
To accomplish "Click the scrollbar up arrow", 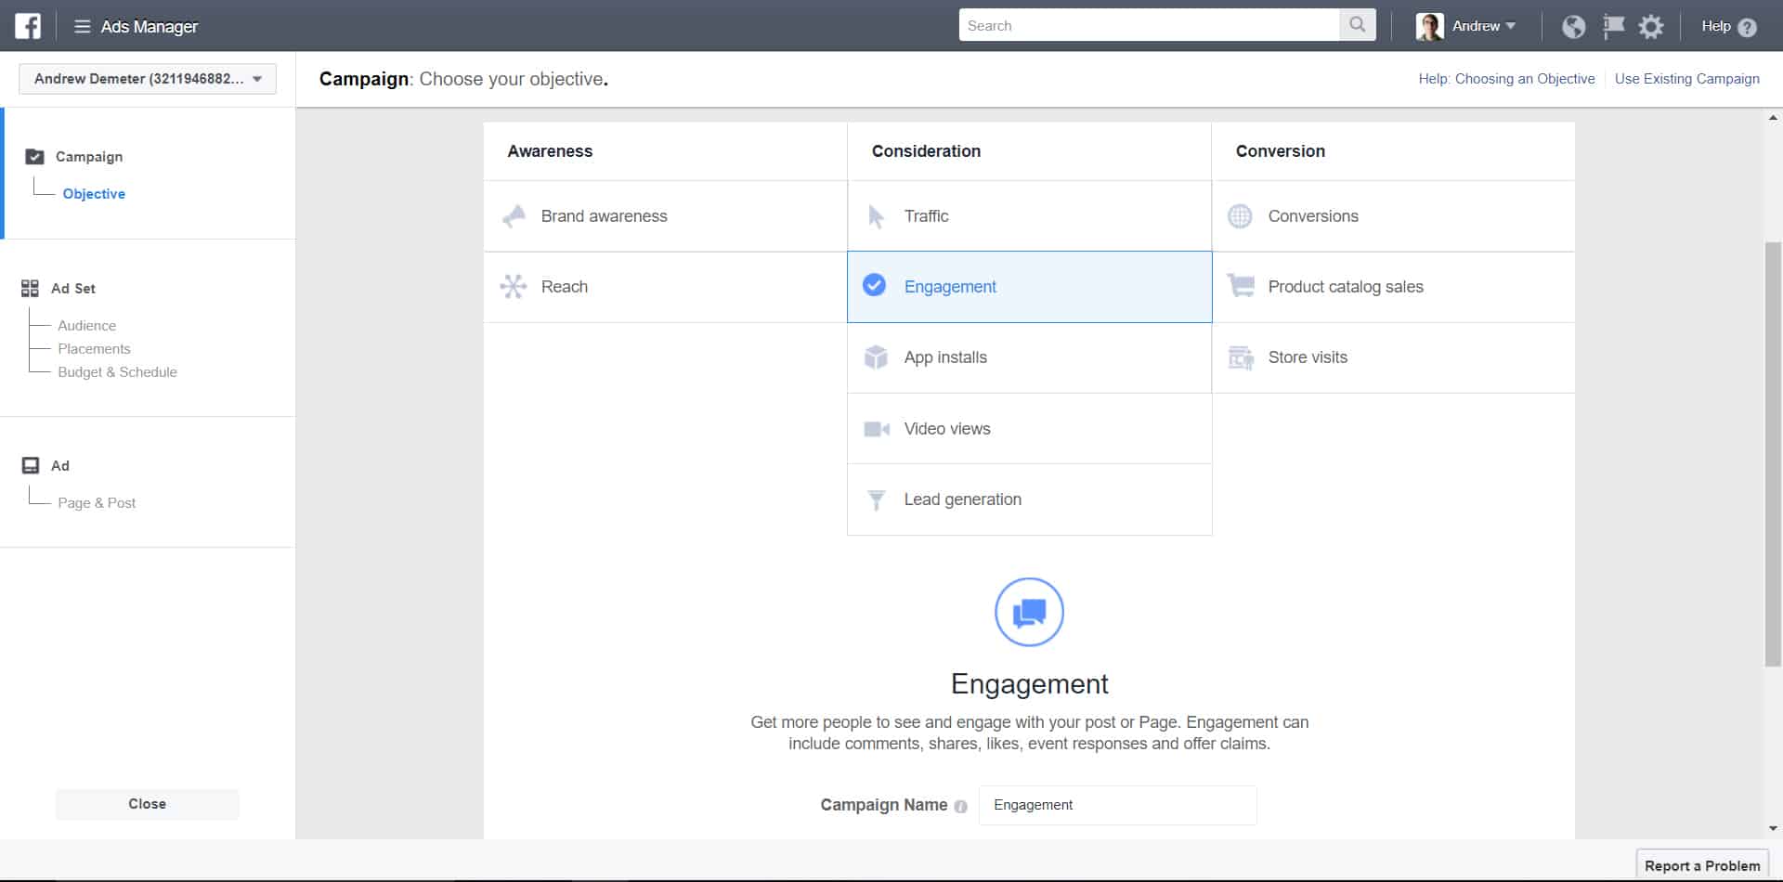I will pyautogui.click(x=1773, y=118).
